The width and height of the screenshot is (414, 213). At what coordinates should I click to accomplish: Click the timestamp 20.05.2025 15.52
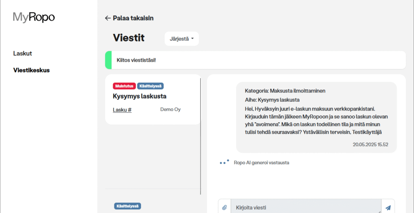[370, 144]
